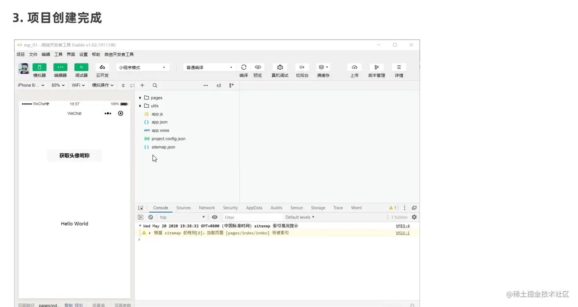Click the 上传 upload icon
The height and width of the screenshot is (307, 578).
coord(354,67)
